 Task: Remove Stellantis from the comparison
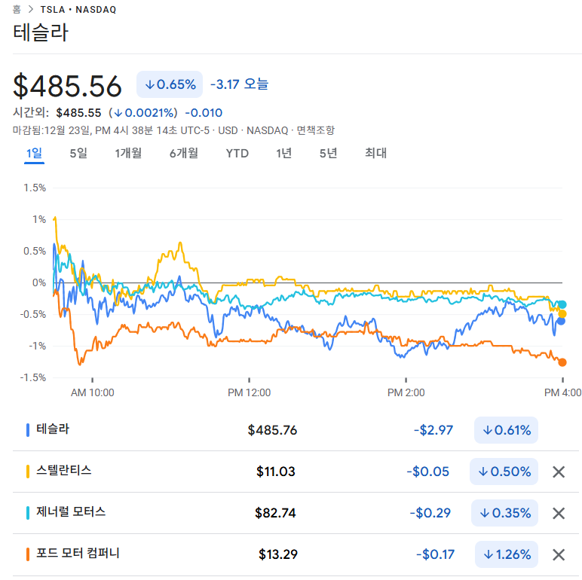[x=559, y=472]
